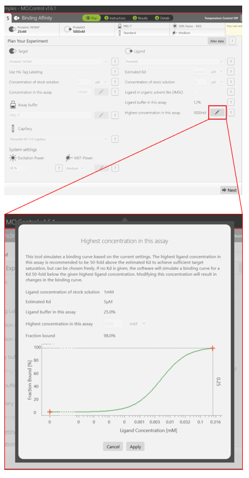Expand the Monolith NT.115 Capillary dropdown
Image resolution: width=249 pixels, height=478 pixels.
(58, 139)
